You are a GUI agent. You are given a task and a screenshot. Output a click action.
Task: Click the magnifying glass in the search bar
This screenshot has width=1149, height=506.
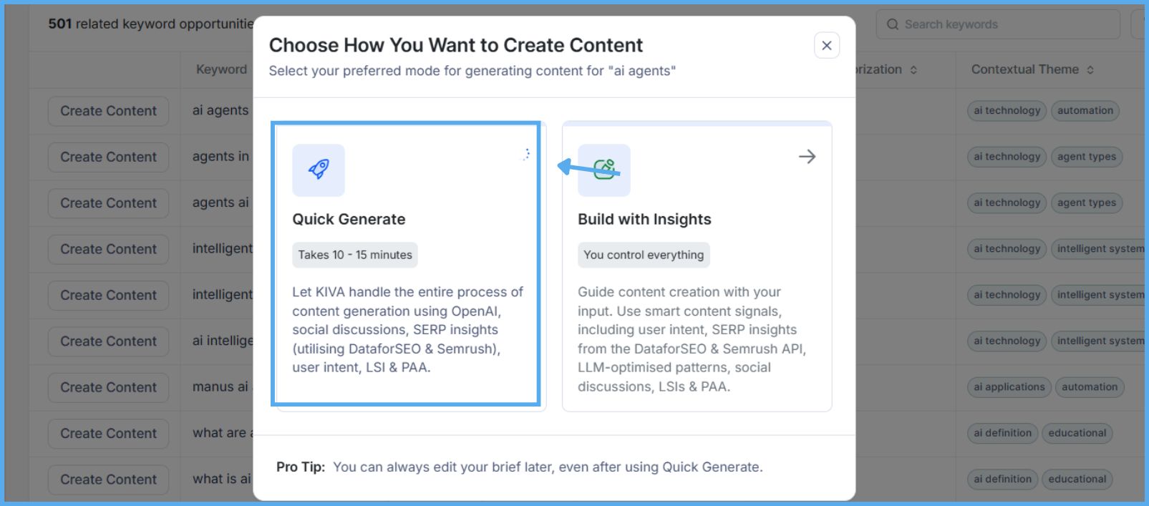click(893, 24)
